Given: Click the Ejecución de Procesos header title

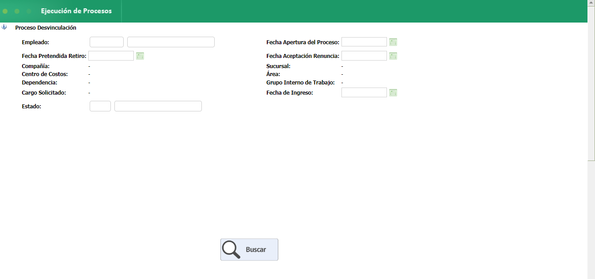Looking at the screenshot, I should [x=76, y=11].
